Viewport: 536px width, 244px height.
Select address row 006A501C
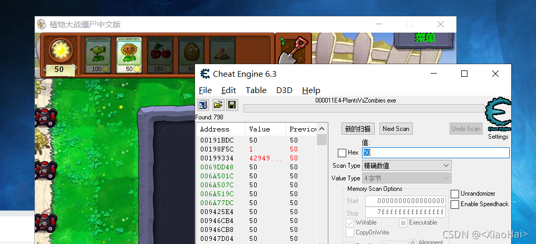257,176
